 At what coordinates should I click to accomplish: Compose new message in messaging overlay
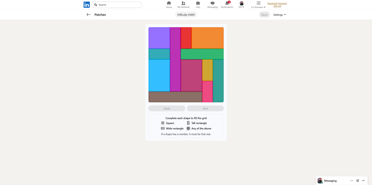[x=357, y=181]
